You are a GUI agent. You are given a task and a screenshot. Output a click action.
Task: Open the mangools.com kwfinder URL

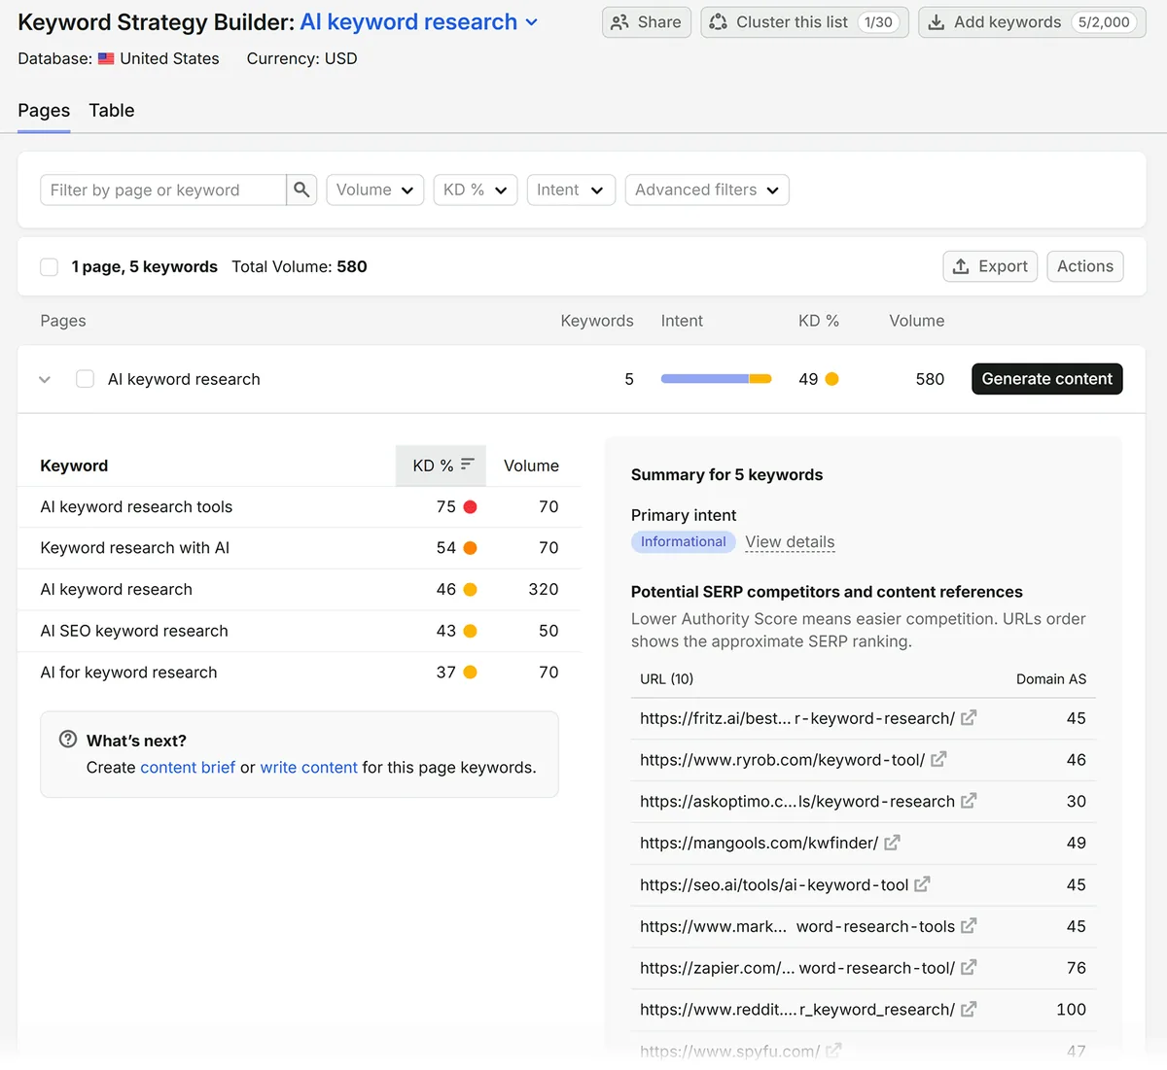click(x=759, y=843)
